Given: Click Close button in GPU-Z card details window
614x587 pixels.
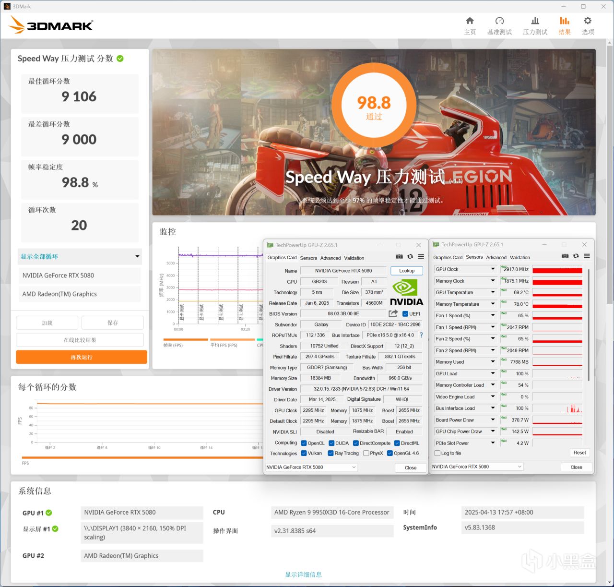Looking at the screenshot, I should click(411, 467).
